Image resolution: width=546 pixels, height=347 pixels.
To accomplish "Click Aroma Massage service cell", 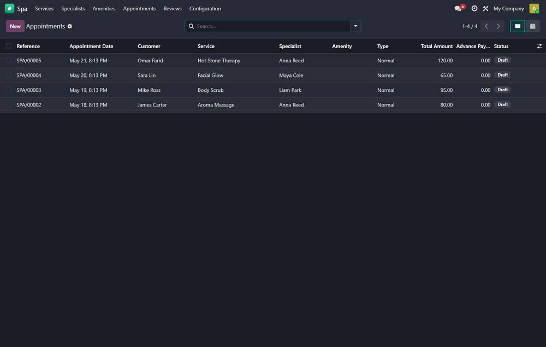I will pyautogui.click(x=216, y=105).
